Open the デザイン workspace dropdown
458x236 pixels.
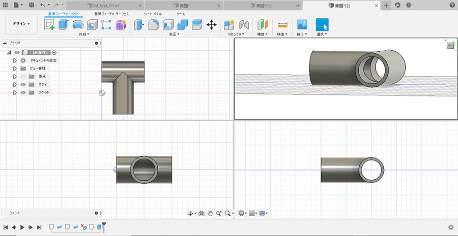click(x=21, y=24)
